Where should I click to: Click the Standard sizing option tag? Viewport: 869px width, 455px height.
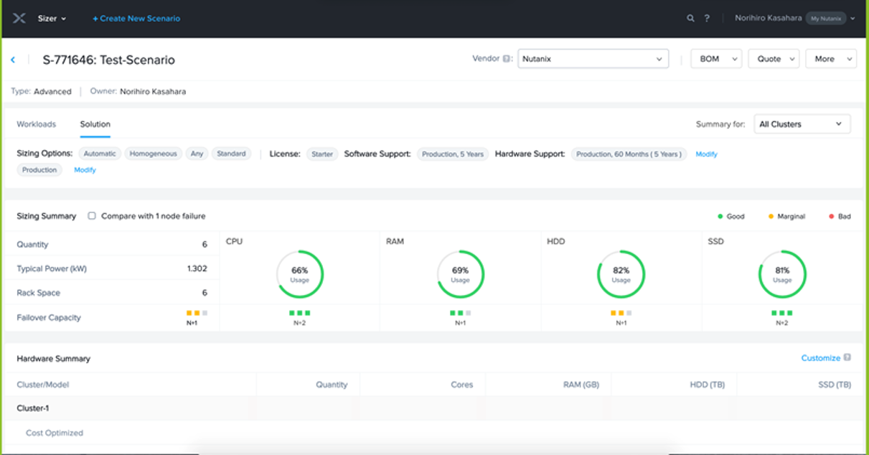tap(231, 154)
